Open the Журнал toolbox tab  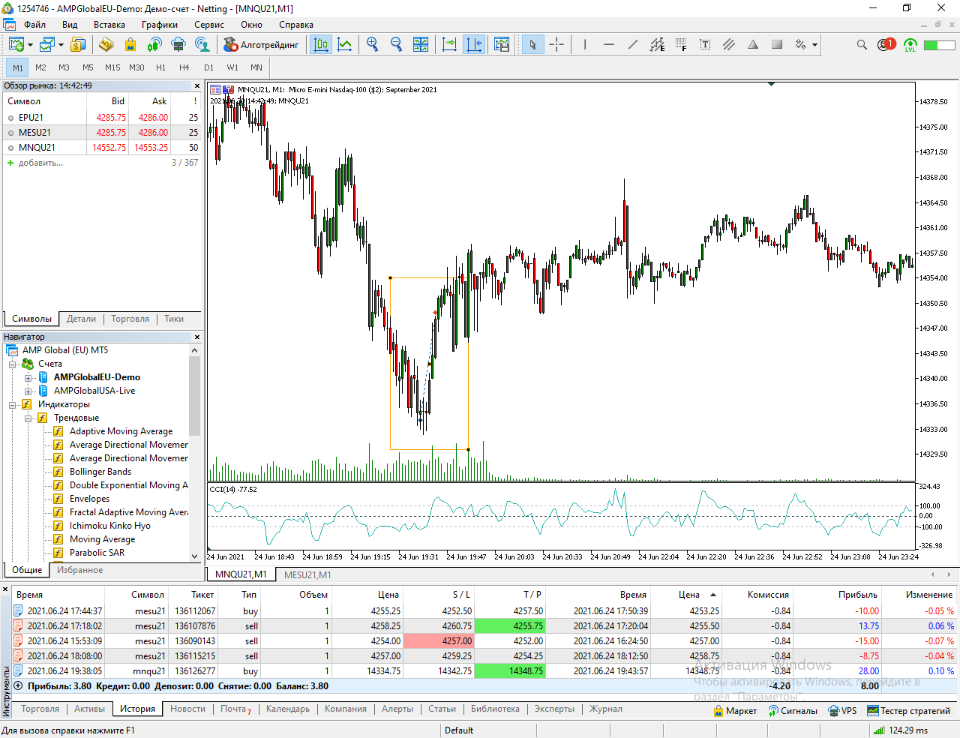605,709
